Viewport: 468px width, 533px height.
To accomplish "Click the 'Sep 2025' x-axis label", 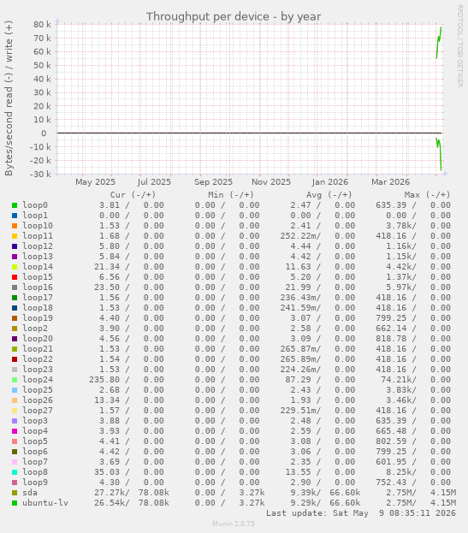I will [x=213, y=182].
